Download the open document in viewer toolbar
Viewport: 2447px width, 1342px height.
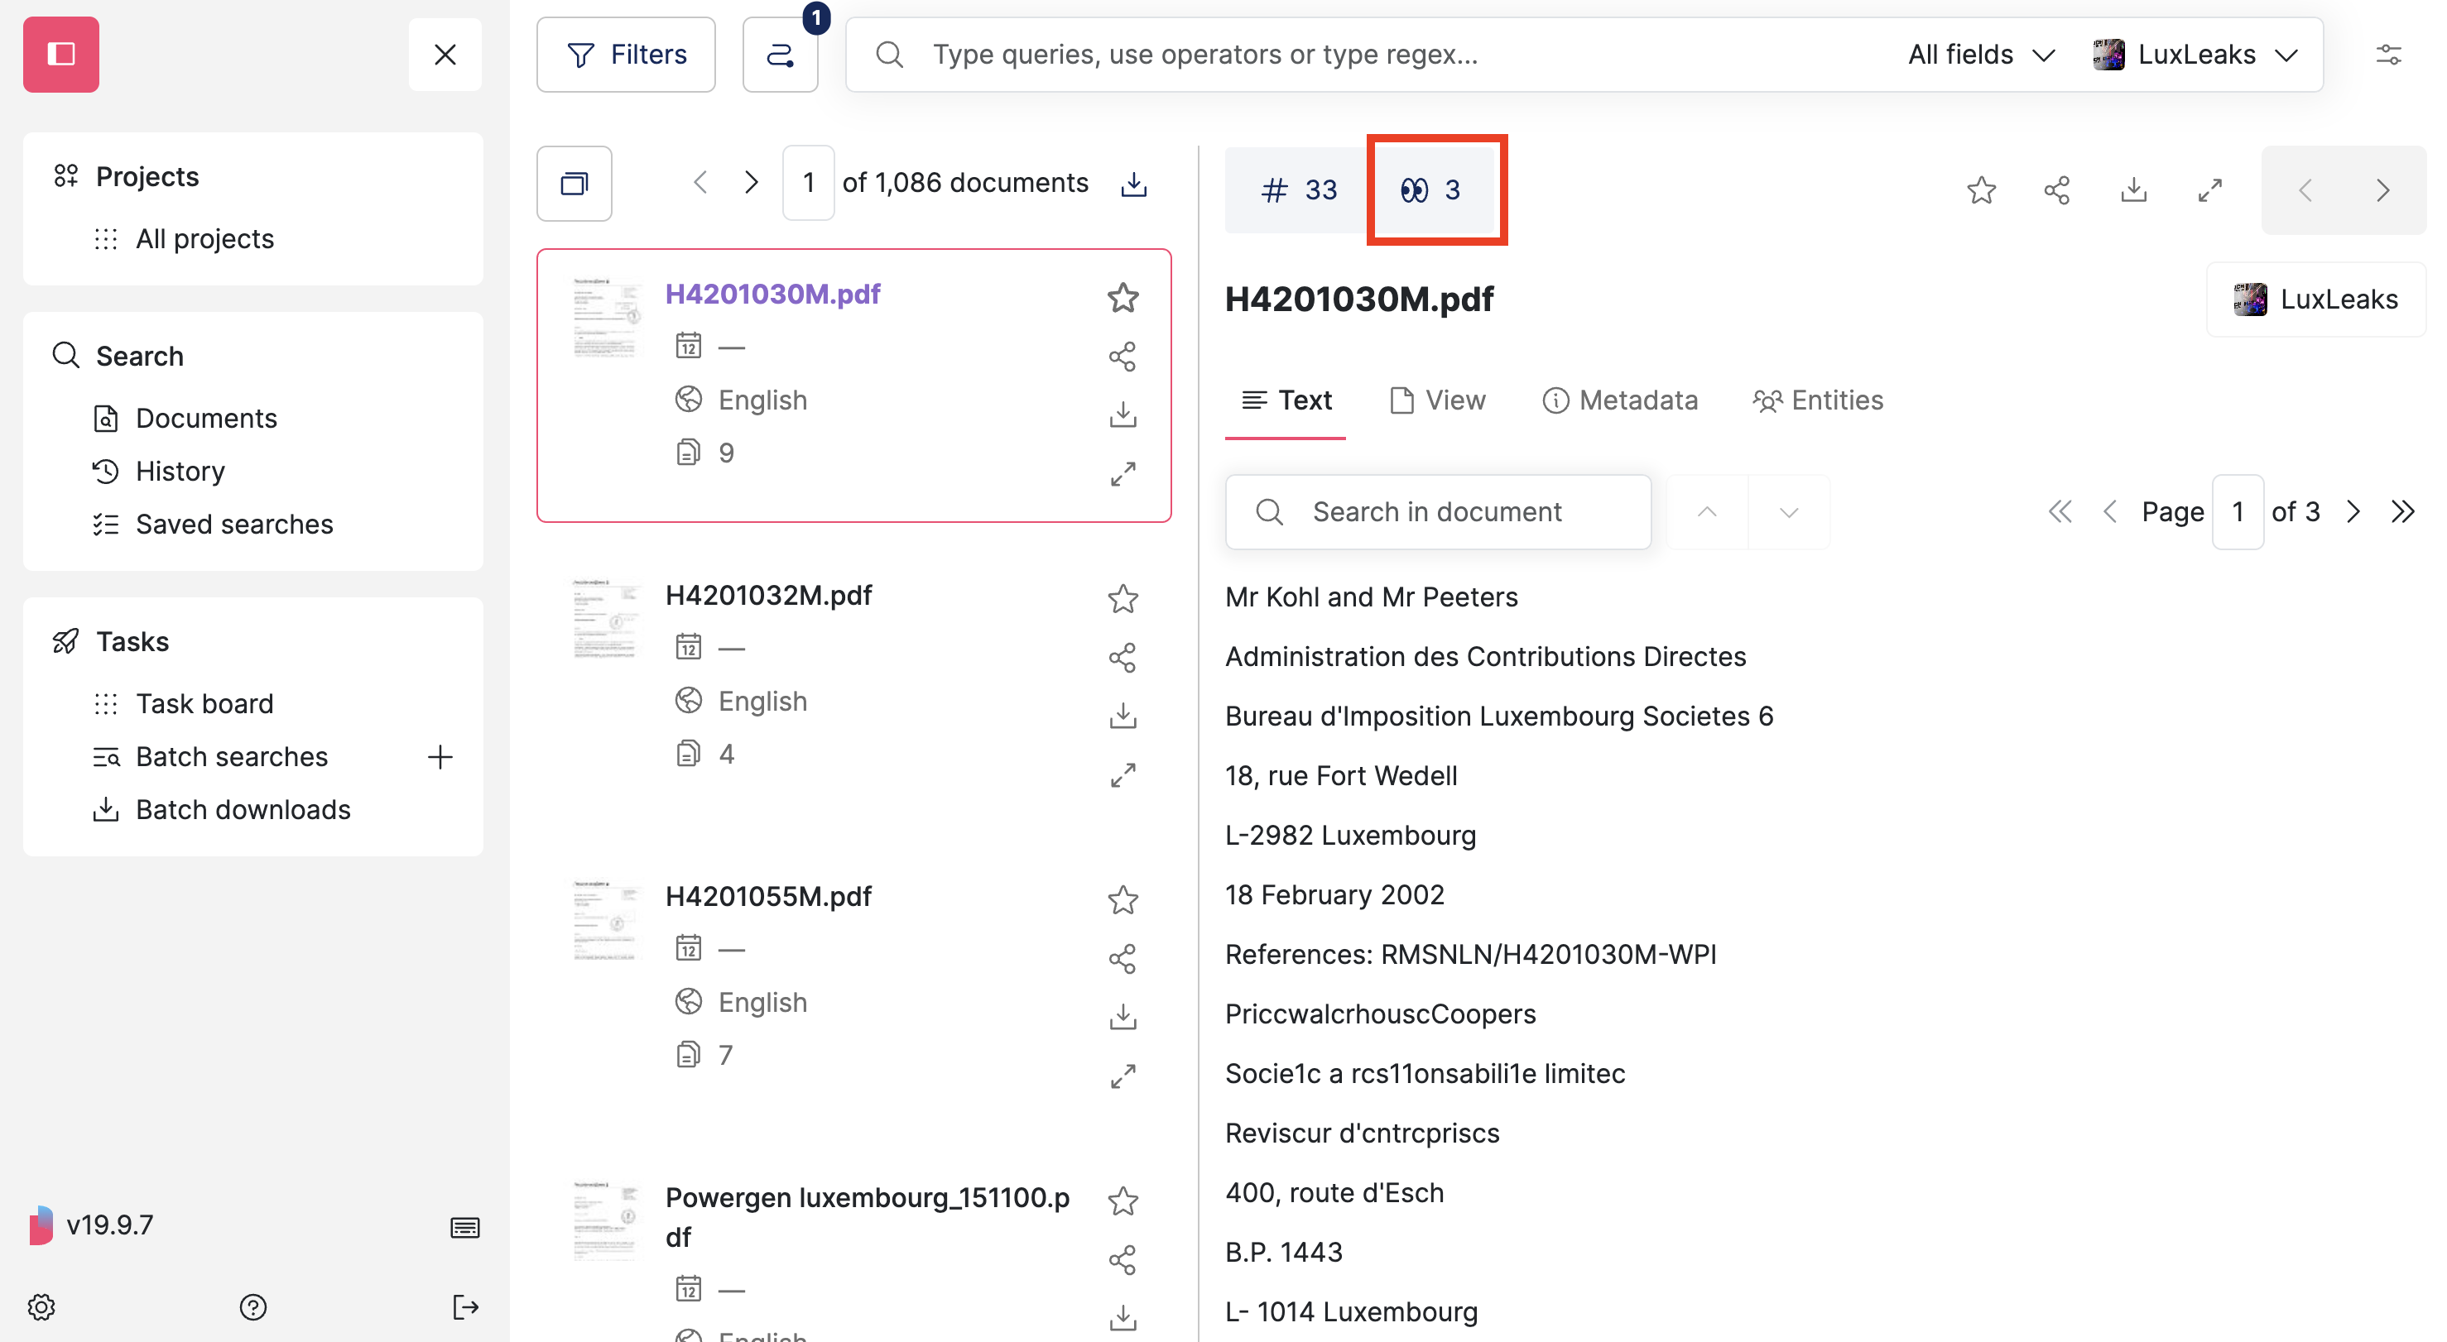click(2134, 190)
